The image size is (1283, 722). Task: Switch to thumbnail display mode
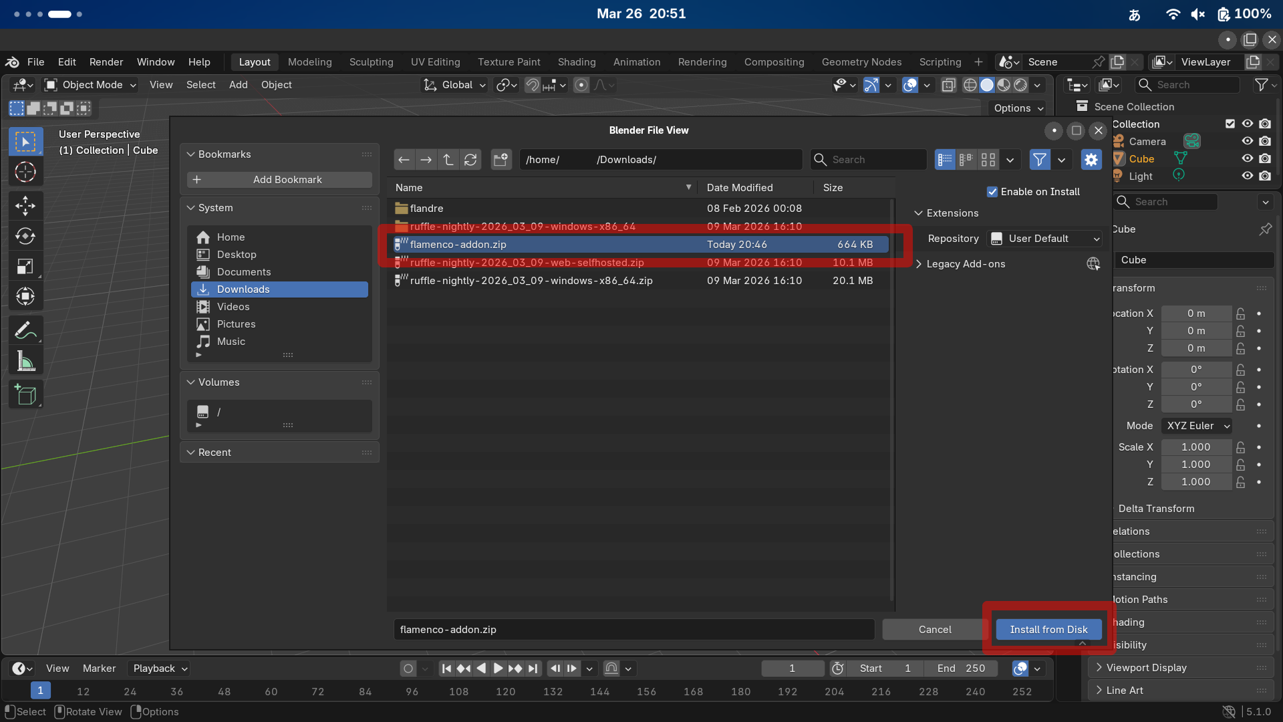[x=988, y=160]
